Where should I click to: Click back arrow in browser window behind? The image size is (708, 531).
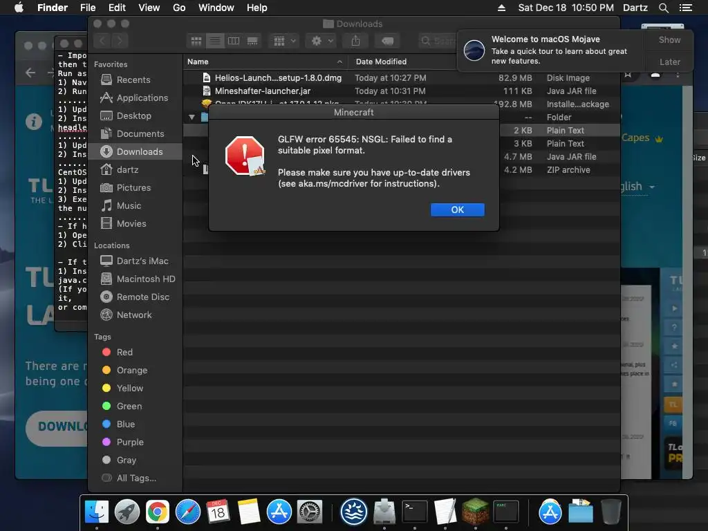coord(30,73)
